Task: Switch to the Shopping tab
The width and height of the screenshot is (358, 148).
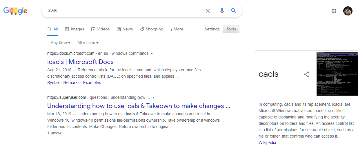Action: [151, 29]
